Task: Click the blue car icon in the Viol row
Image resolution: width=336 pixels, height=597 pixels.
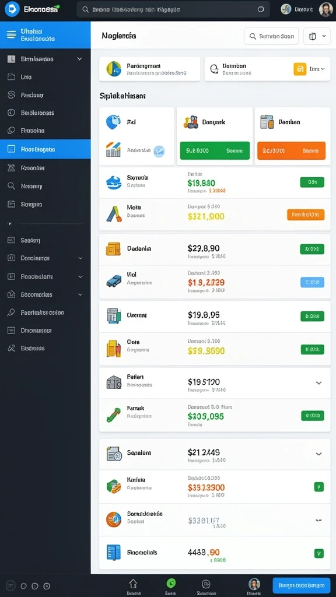Action: [114, 282]
